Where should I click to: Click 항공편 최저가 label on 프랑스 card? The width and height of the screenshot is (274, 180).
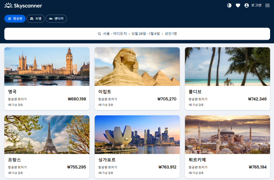17,167
